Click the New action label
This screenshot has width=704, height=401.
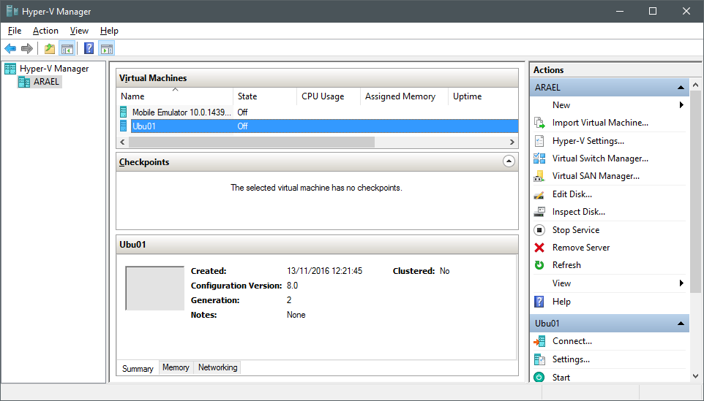(561, 105)
